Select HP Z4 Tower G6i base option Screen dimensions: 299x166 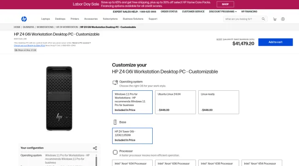(x=132, y=136)
